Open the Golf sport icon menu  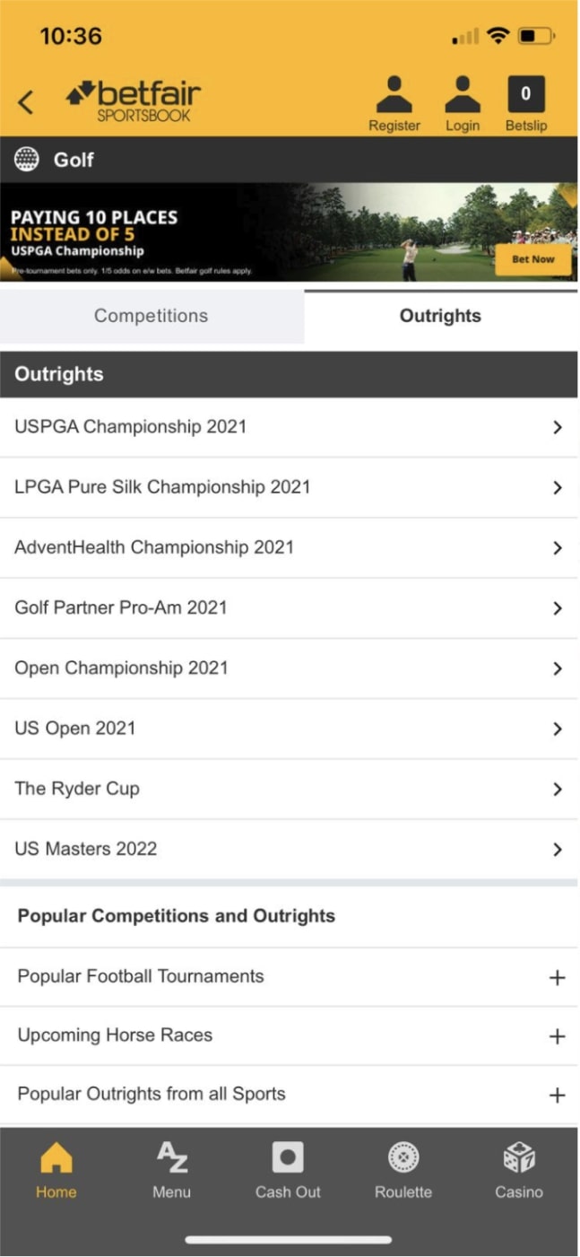27,160
